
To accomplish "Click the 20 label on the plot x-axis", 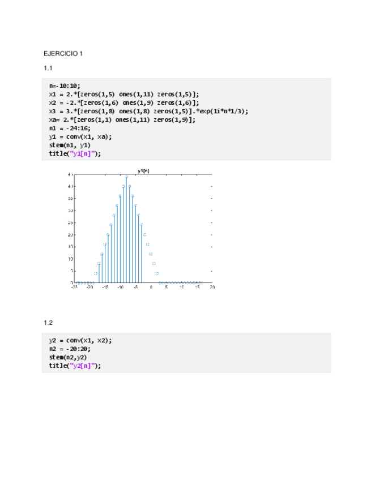I will pos(212,287).
